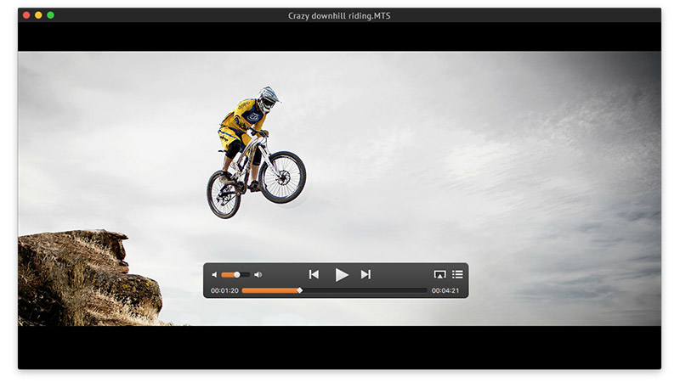The height and width of the screenshot is (382, 680).
Task: Close the player window
Action: point(26,15)
